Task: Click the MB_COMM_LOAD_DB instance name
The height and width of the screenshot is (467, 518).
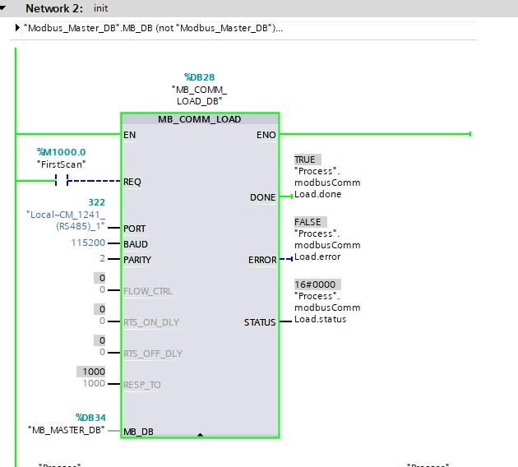Action: click(200, 95)
